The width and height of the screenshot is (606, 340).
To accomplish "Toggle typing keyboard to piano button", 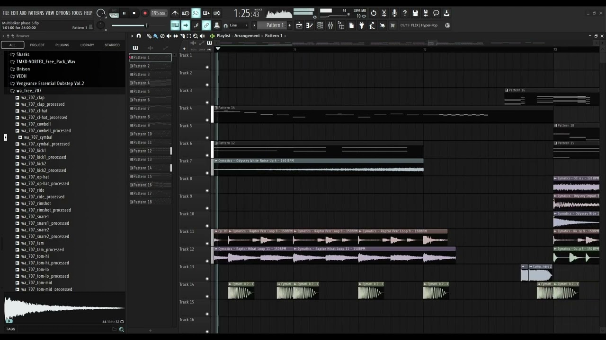I will point(175,25).
